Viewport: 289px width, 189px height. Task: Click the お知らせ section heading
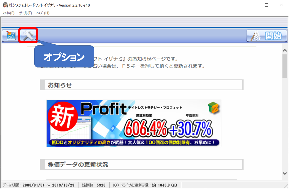142,85
